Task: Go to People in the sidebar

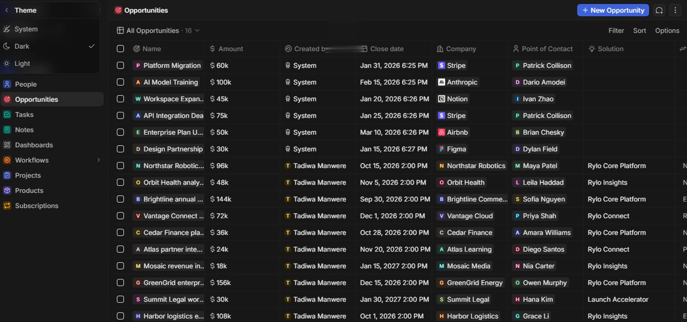Action: [52, 84]
